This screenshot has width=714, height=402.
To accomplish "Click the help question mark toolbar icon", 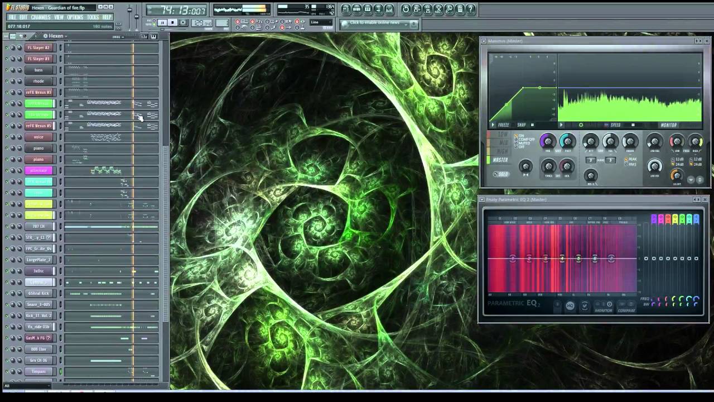I will coord(470,9).
